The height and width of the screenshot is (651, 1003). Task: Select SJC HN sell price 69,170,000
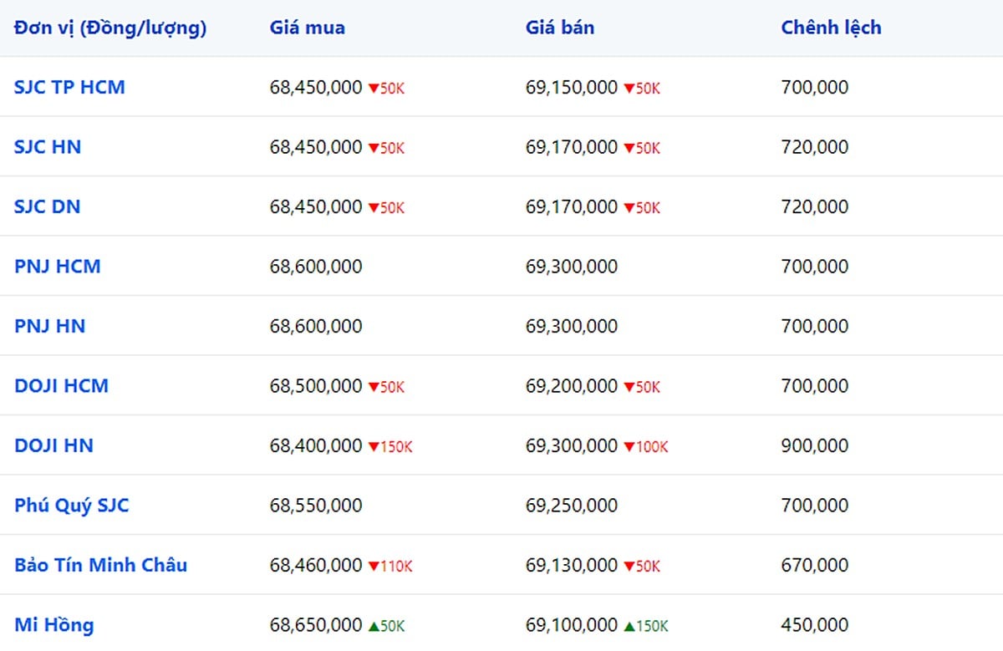coord(572,147)
